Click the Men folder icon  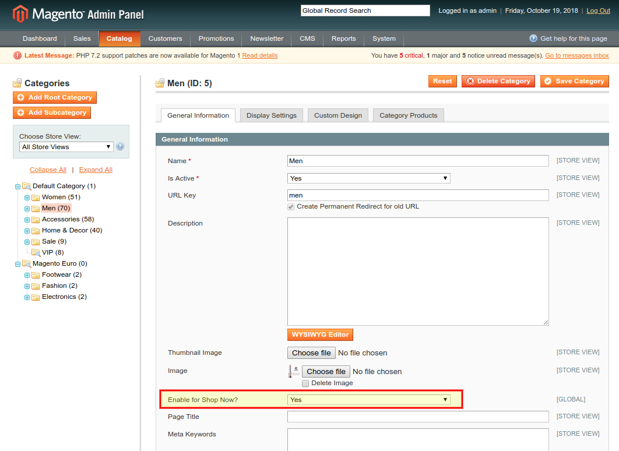36,209
